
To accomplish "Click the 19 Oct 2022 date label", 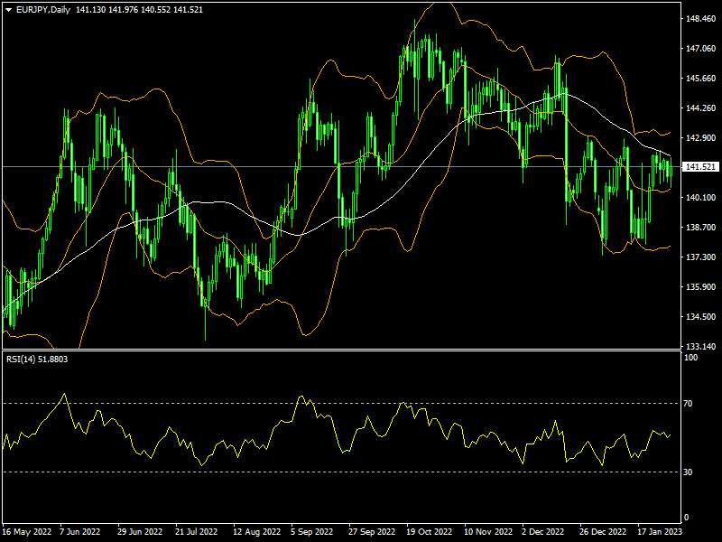I will (430, 531).
